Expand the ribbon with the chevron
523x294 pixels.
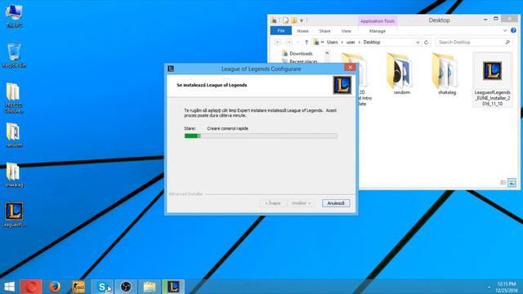pos(505,30)
